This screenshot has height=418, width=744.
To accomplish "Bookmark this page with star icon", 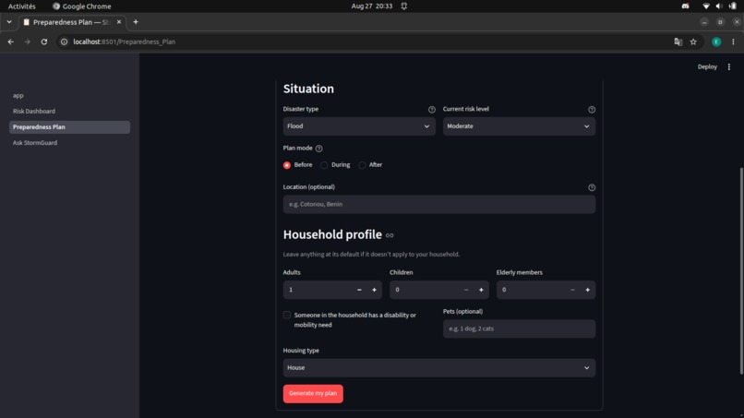I will 693,42.
